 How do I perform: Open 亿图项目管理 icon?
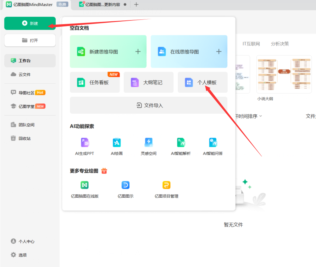(x=166, y=185)
